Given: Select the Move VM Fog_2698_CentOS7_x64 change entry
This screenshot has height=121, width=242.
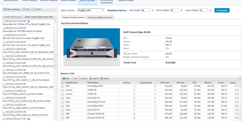Looking at the screenshot, I should point(28,106).
